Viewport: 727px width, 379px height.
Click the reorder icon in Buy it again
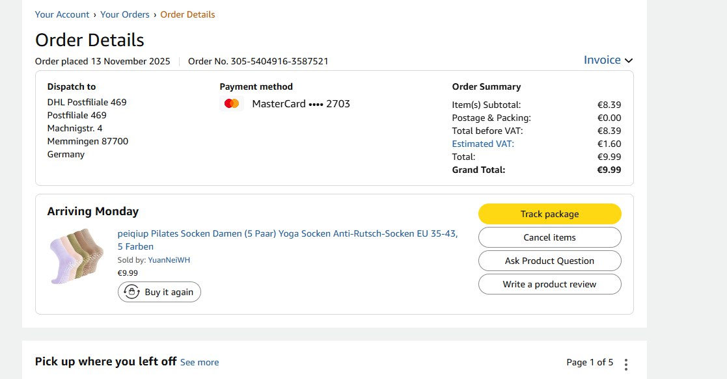pos(132,292)
